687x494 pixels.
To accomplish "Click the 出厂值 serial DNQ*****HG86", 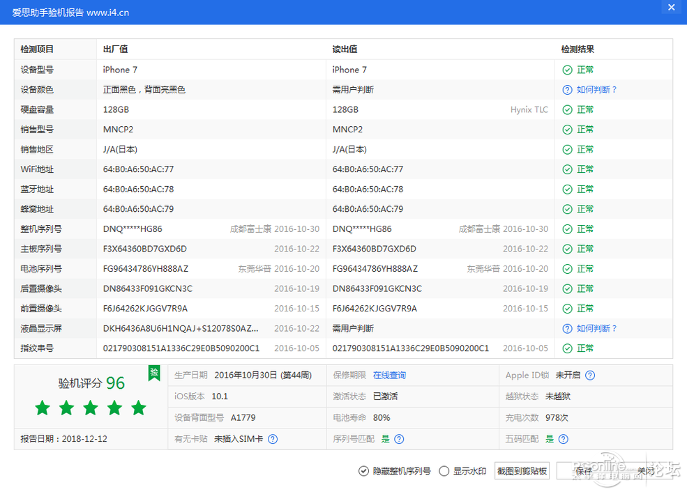I will coord(133,229).
